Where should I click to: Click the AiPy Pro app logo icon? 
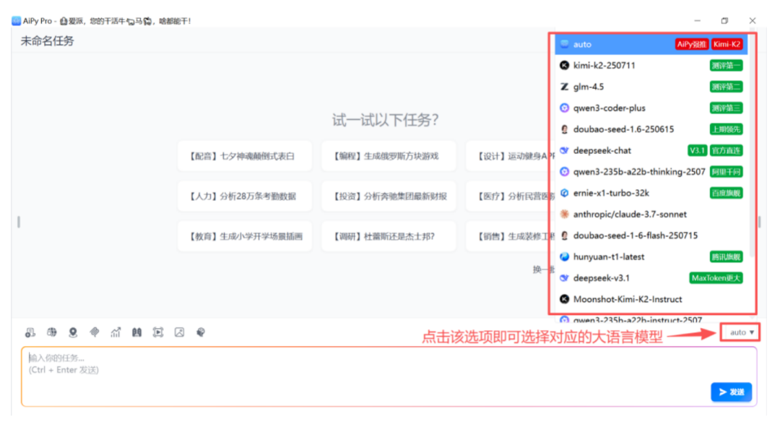point(16,21)
